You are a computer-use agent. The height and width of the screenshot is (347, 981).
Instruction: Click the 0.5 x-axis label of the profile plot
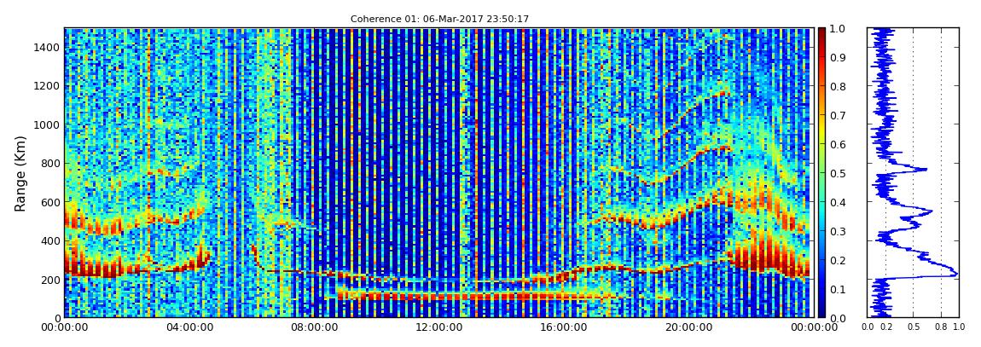[x=913, y=327]
